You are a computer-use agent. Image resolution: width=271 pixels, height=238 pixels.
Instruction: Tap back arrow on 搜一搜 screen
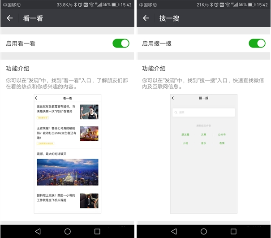tap(146, 18)
